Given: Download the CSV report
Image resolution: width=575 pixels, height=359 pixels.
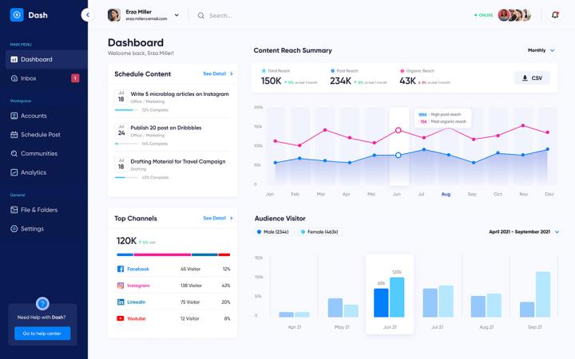Looking at the screenshot, I should point(532,78).
